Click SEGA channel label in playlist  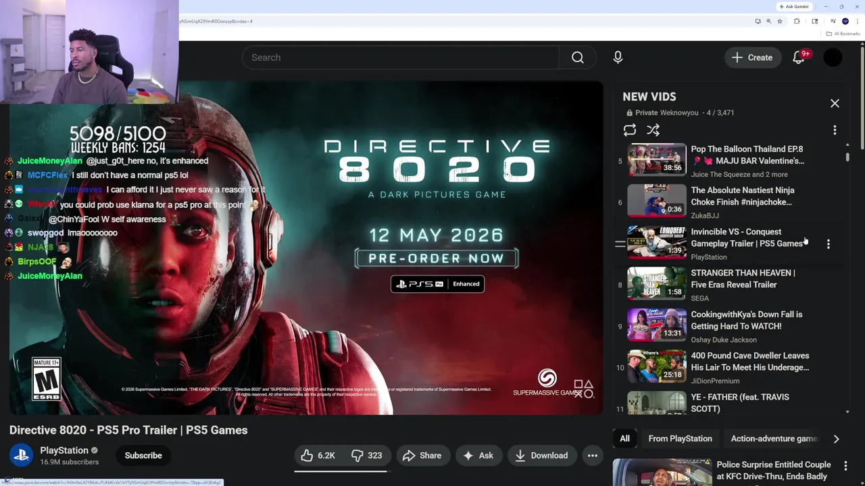(x=699, y=298)
